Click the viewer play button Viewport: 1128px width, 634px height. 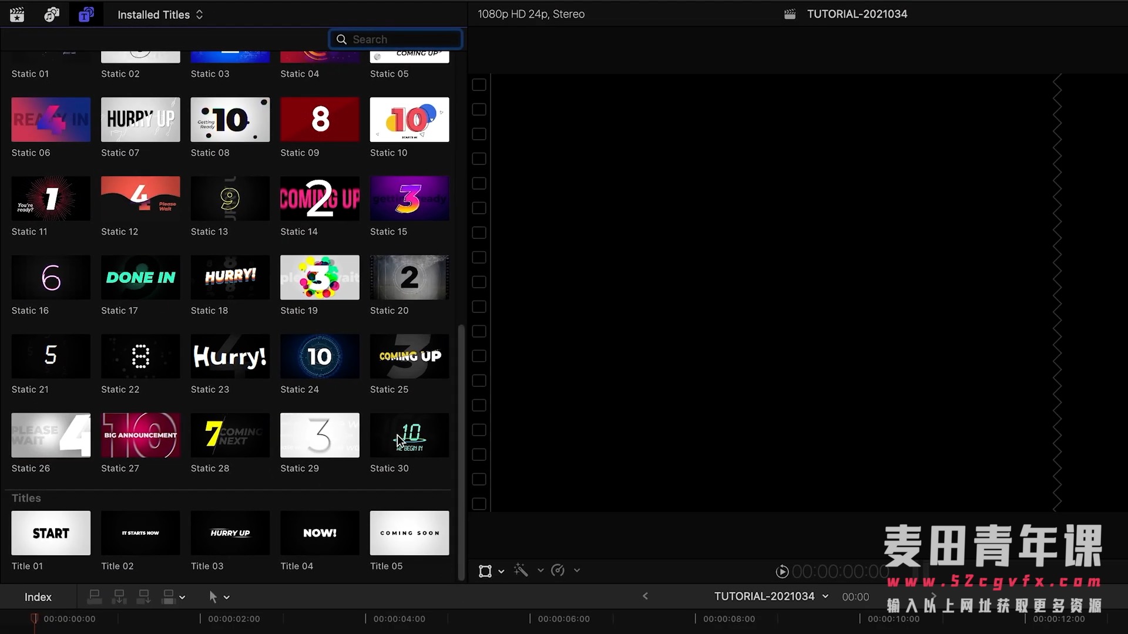pos(782,572)
